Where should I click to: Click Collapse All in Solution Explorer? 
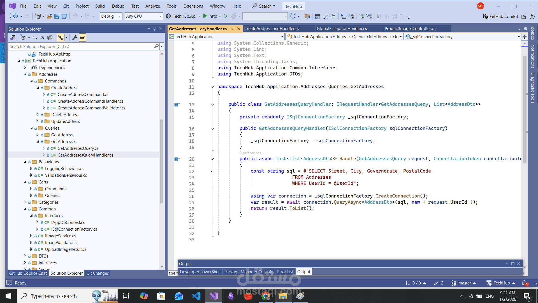pos(42,37)
